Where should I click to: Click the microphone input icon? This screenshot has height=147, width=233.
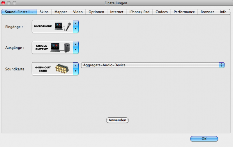pyautogui.click(x=63, y=26)
